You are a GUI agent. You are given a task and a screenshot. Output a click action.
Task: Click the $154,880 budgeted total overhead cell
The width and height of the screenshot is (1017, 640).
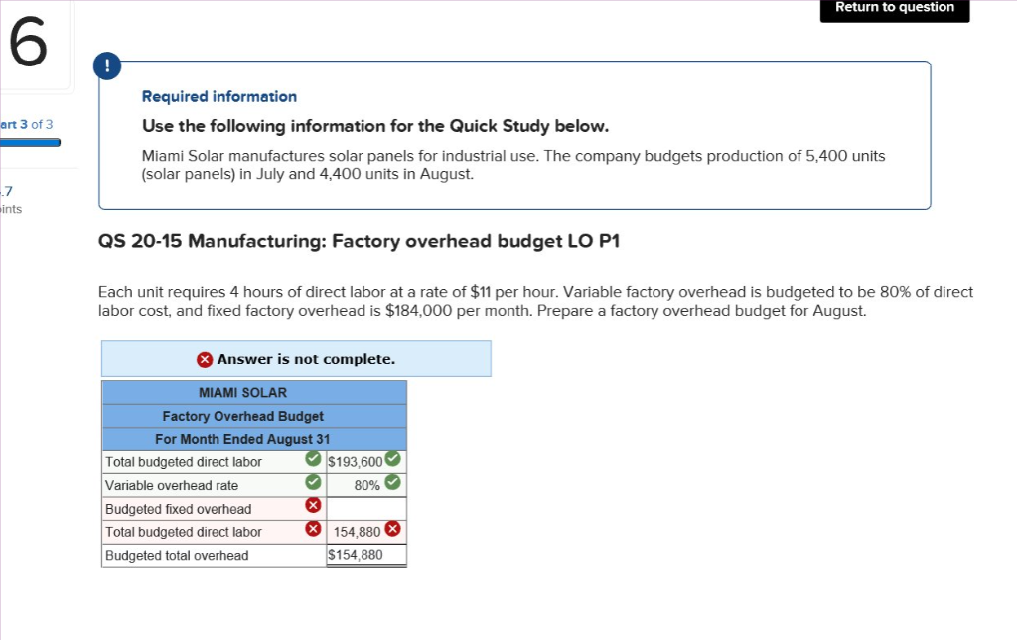point(366,555)
